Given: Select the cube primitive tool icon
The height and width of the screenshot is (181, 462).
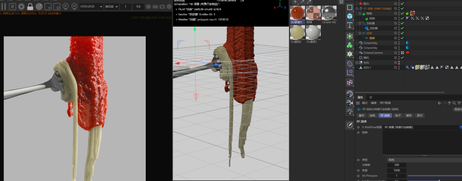Looking at the screenshot, I should (350, 16).
